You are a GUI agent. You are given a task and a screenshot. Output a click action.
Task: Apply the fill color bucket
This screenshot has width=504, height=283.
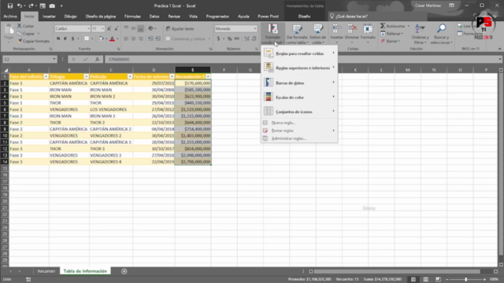(101, 39)
